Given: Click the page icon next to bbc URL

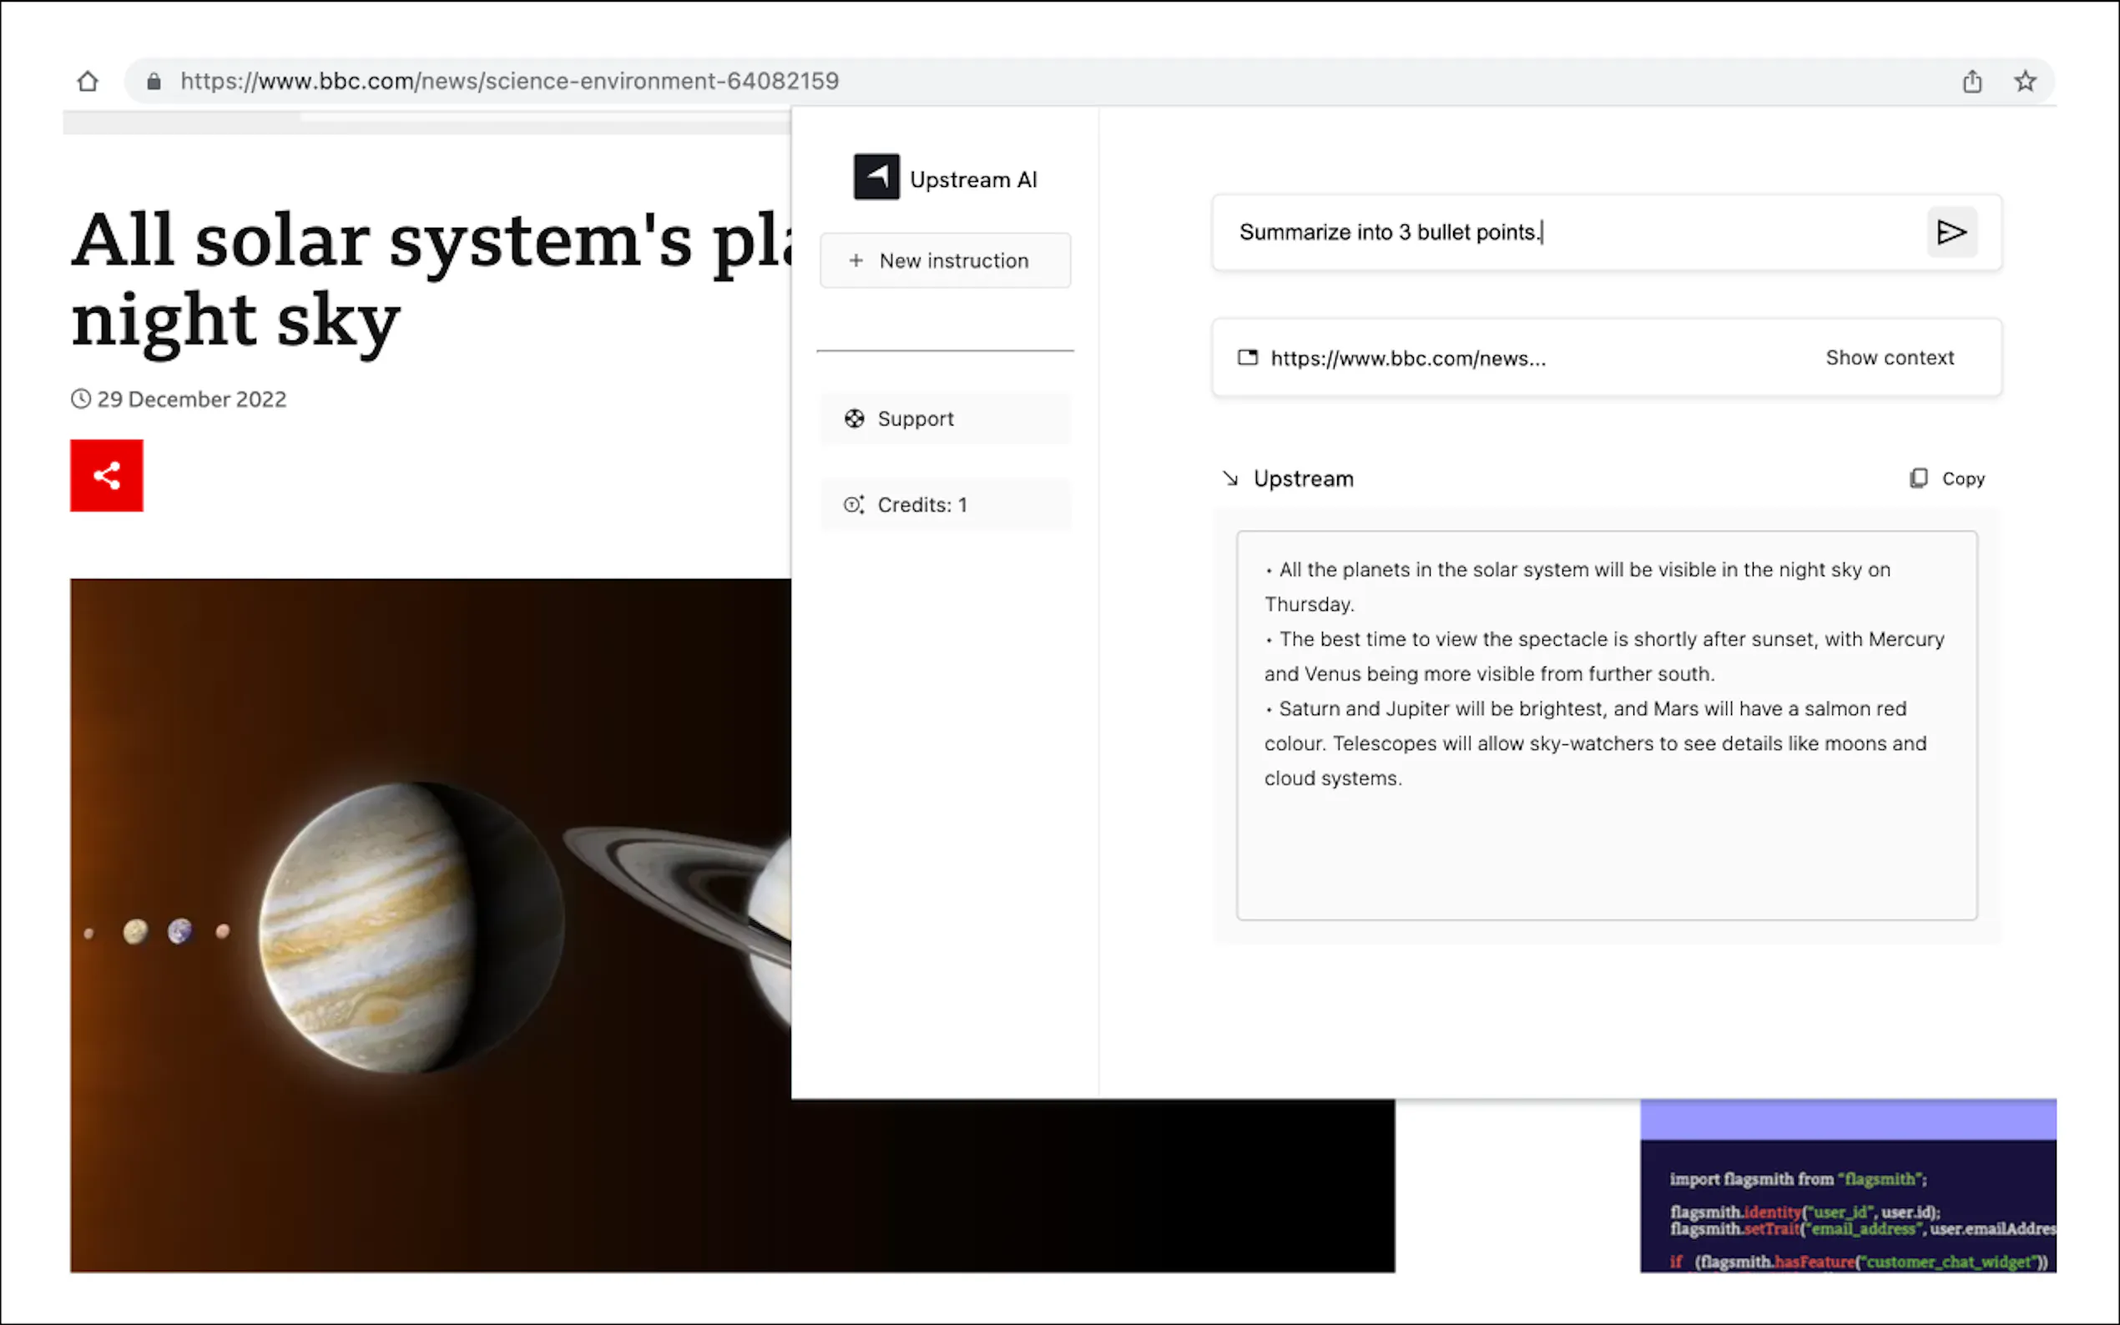Looking at the screenshot, I should 1247,358.
